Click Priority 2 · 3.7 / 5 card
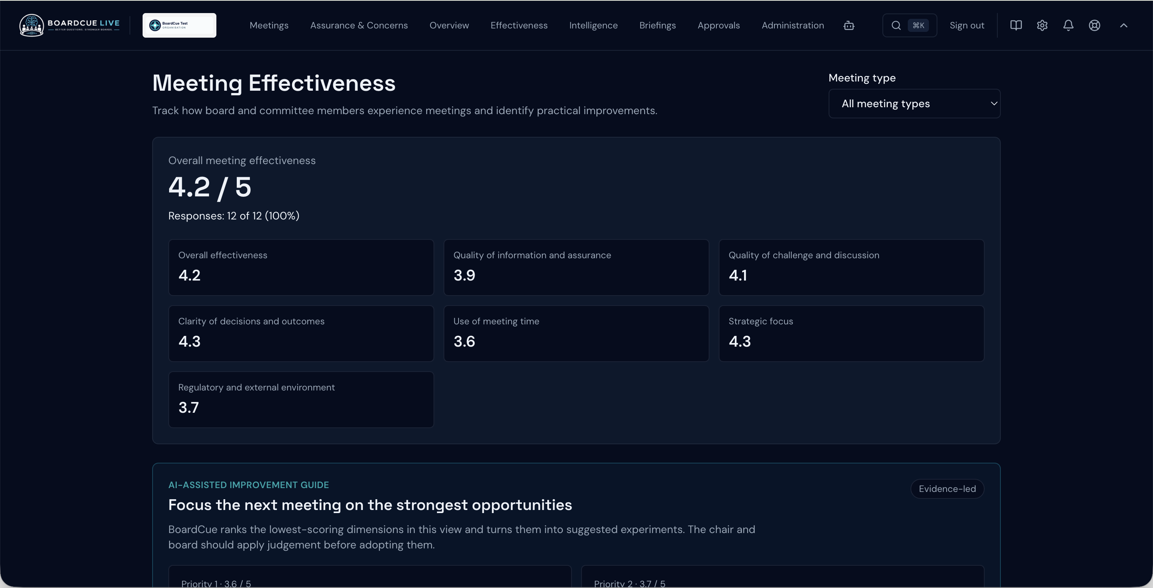The height and width of the screenshot is (588, 1153). click(783, 576)
